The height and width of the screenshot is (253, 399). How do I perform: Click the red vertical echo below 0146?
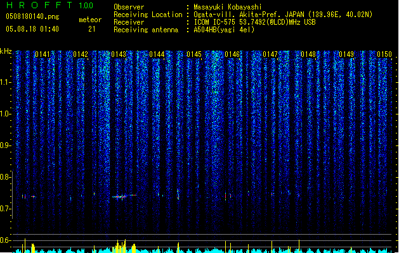pos(226,197)
